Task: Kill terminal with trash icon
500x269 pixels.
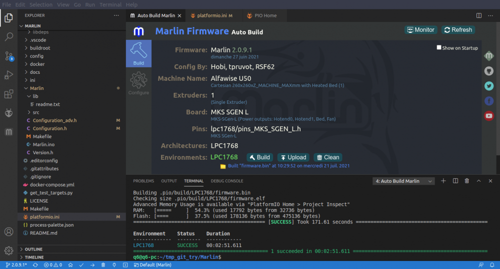Action: point(467,181)
